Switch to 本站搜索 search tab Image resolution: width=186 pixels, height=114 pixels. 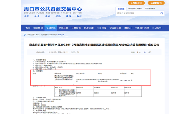point(121,9)
